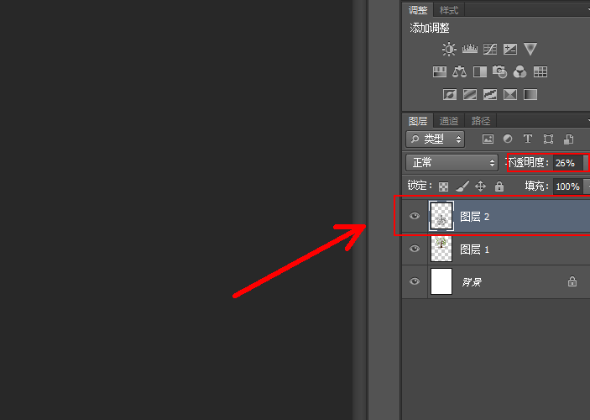Open the 正常 blend mode dropdown

[452, 163]
